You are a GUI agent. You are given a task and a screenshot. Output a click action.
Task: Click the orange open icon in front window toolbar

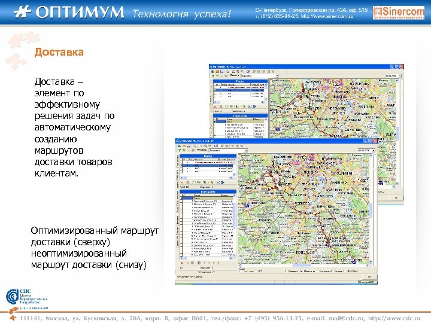click(x=184, y=146)
